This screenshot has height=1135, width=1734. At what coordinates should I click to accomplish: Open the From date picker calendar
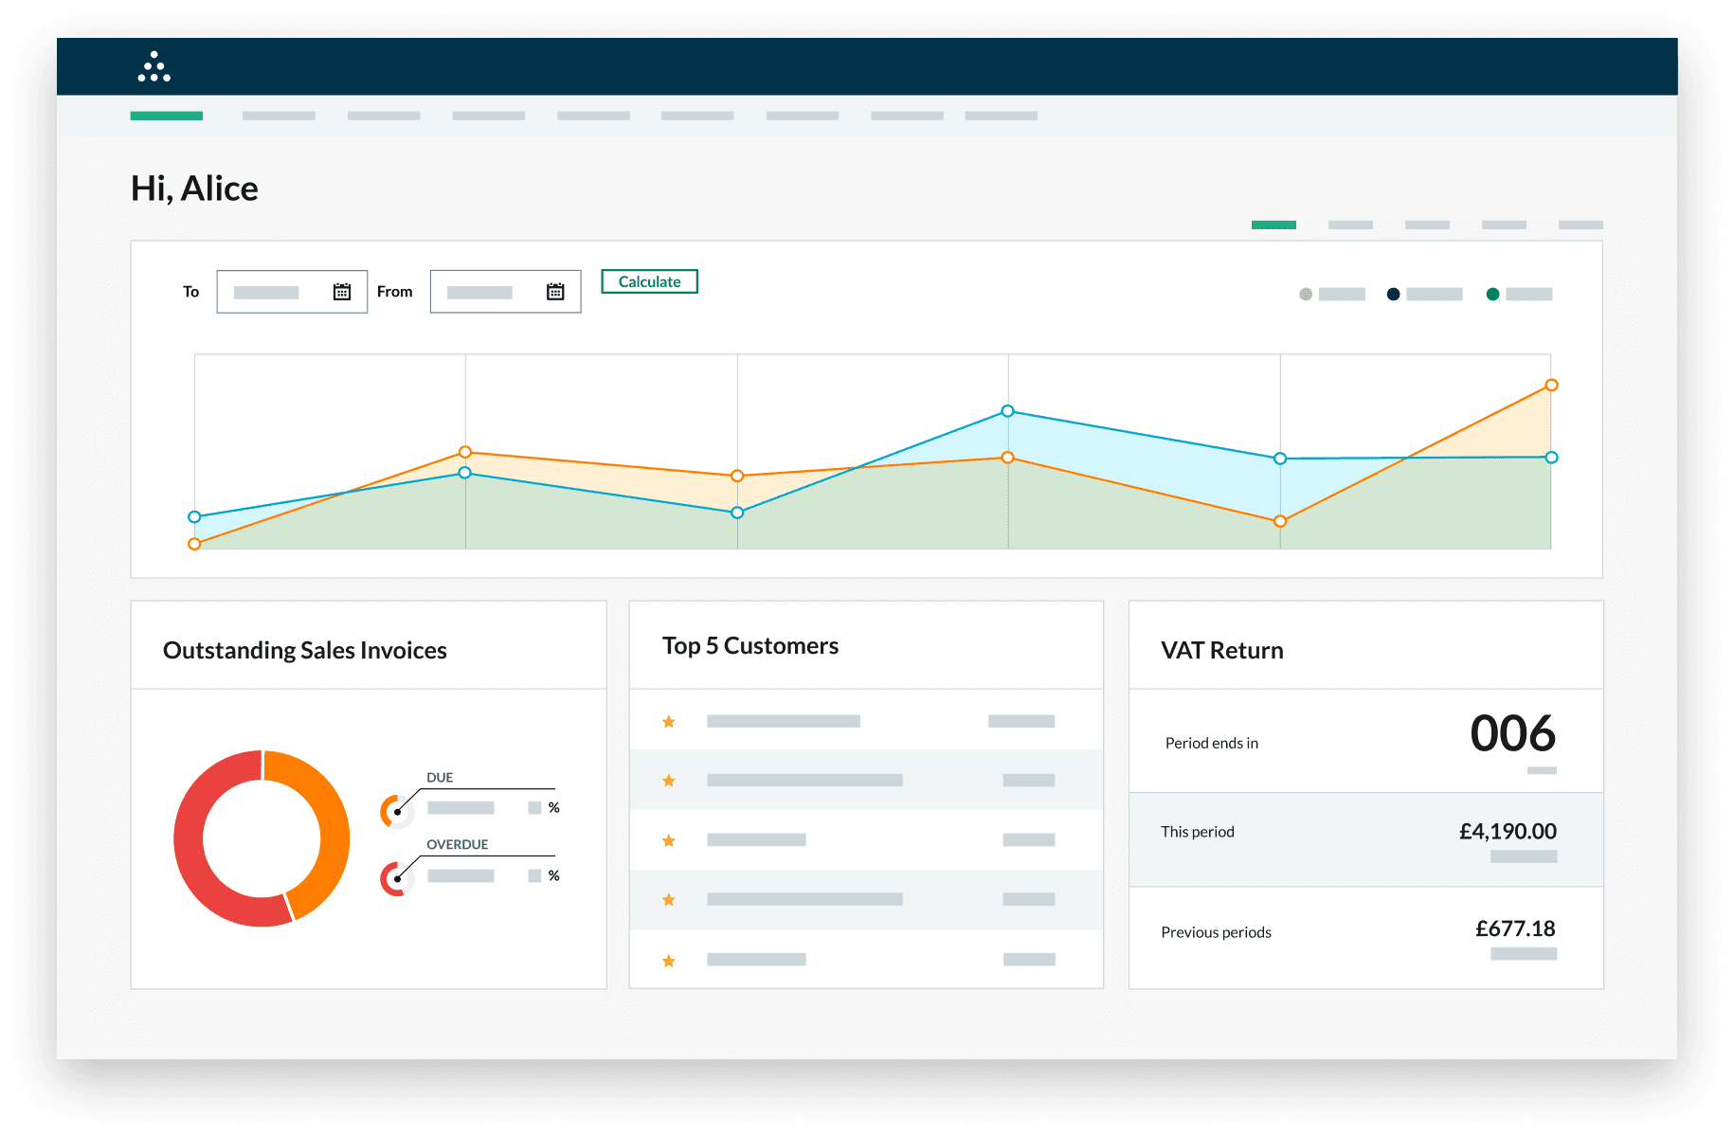pyautogui.click(x=555, y=291)
